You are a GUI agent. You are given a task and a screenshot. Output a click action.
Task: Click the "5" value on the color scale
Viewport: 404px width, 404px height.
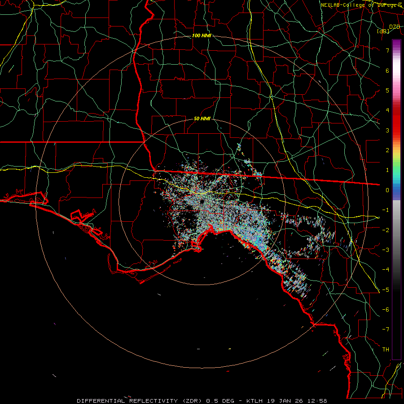[x=387, y=90]
